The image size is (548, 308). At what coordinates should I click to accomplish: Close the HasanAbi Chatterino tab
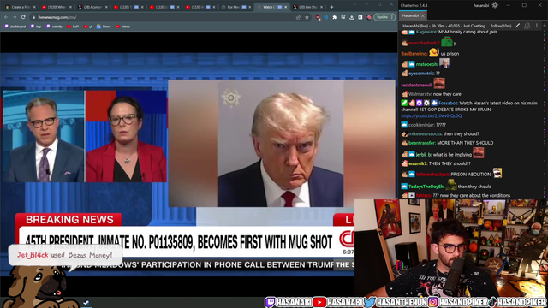(x=422, y=15)
